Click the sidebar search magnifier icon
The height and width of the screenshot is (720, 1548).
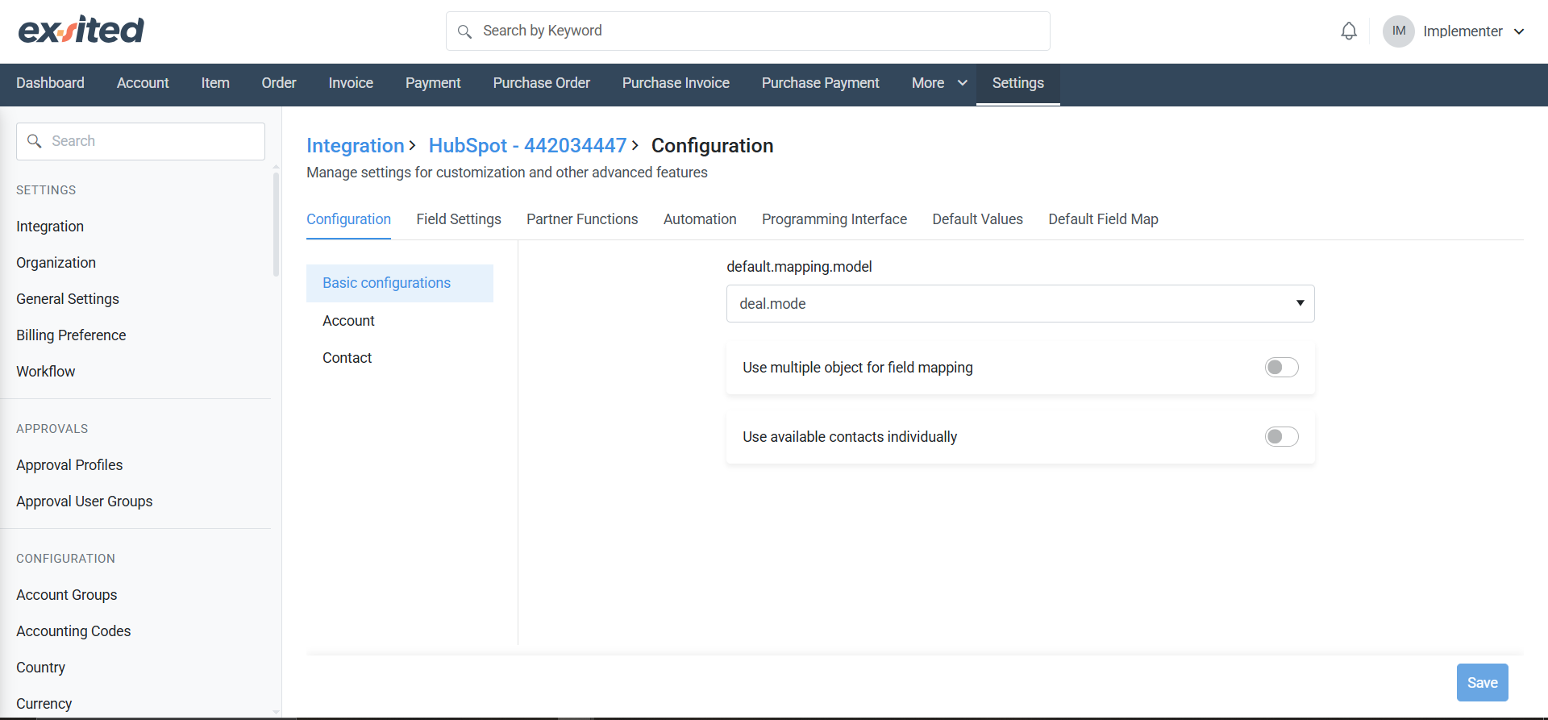tap(35, 141)
